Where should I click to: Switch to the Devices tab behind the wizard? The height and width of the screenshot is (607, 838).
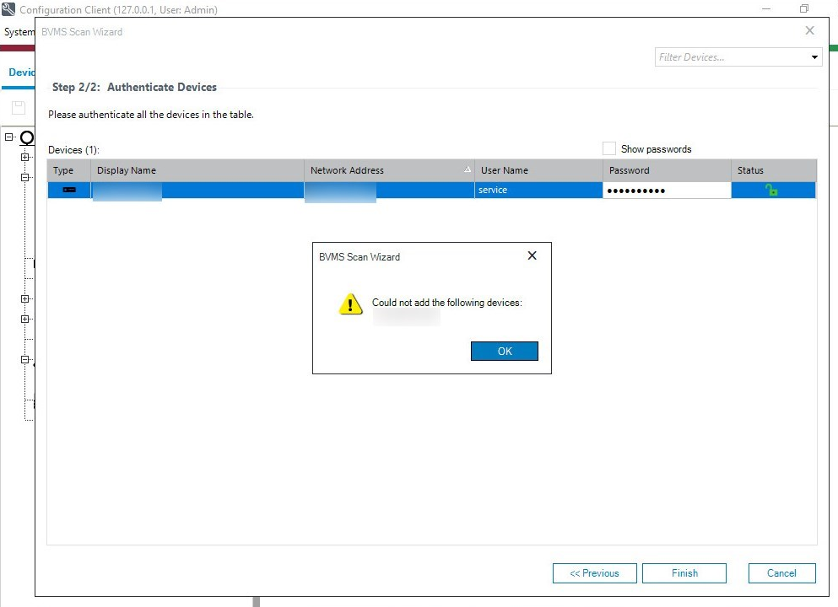click(21, 72)
